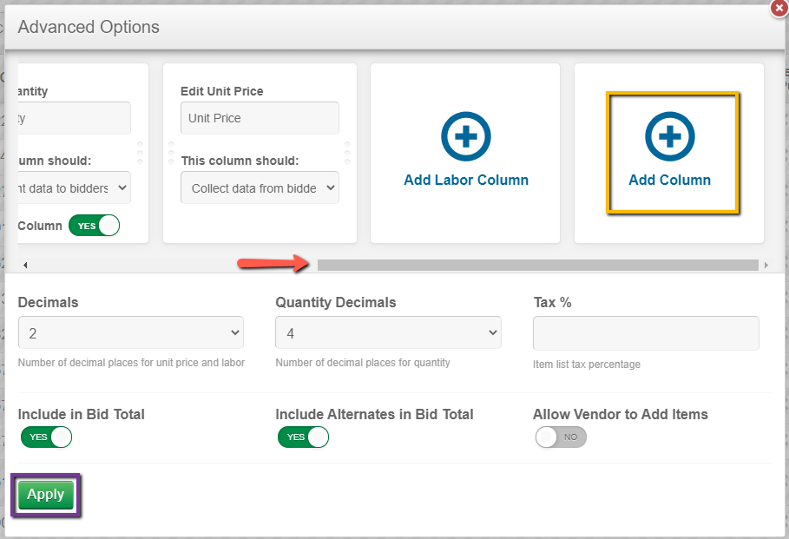Disable Include in Bid Total
Image resolution: width=789 pixels, height=539 pixels.
point(46,437)
